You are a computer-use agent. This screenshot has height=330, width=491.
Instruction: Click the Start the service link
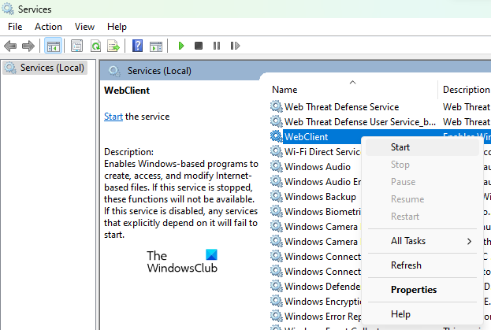[113, 117]
